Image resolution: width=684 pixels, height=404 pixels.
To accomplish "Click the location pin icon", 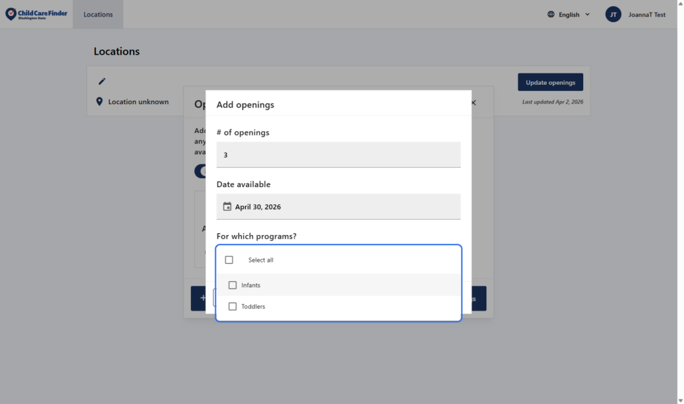I will click(100, 102).
